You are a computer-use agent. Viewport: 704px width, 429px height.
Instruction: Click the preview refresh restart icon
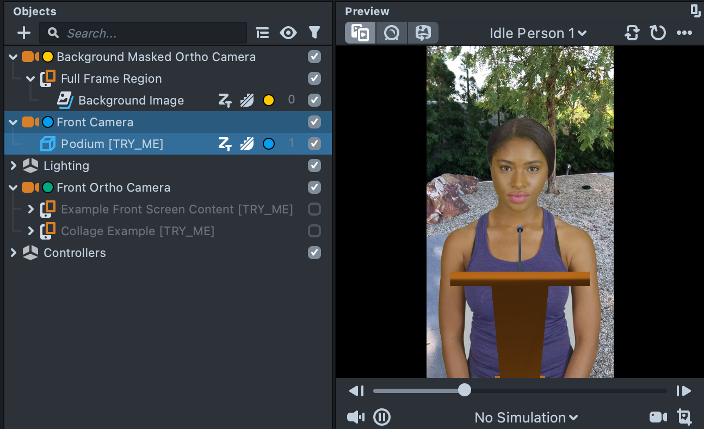(658, 33)
